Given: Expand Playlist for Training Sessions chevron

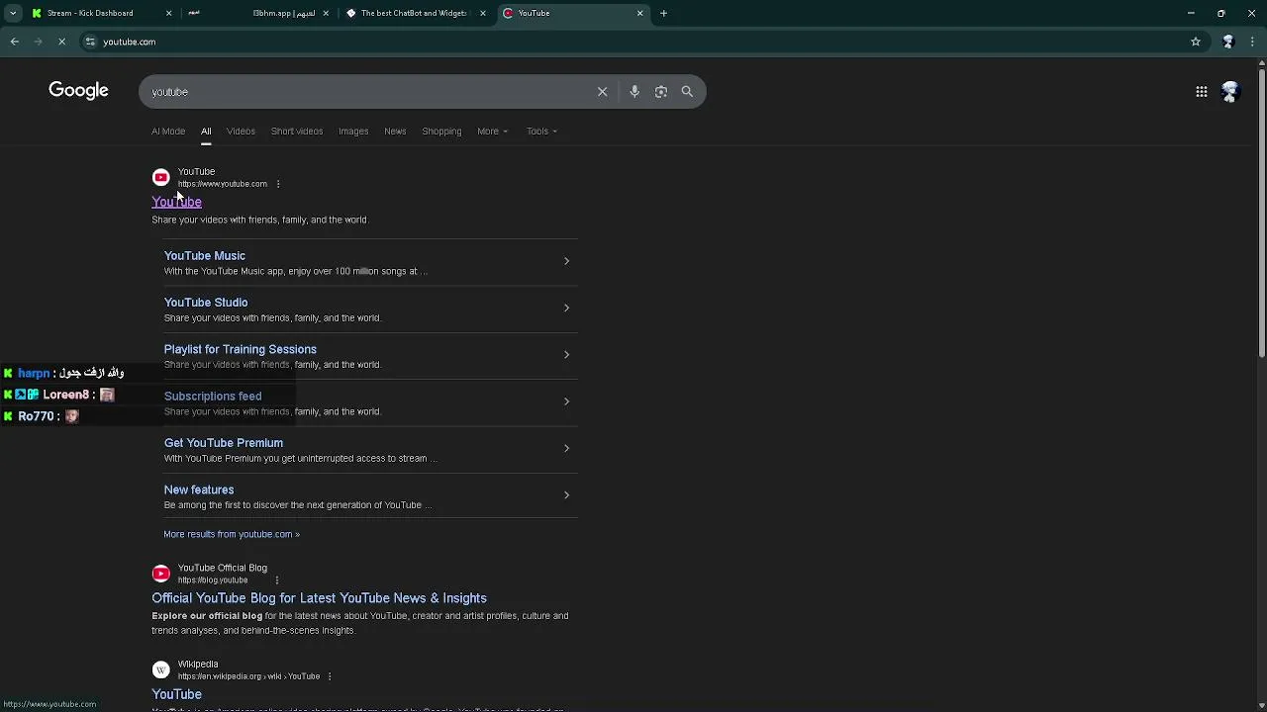Looking at the screenshot, I should 566,354.
